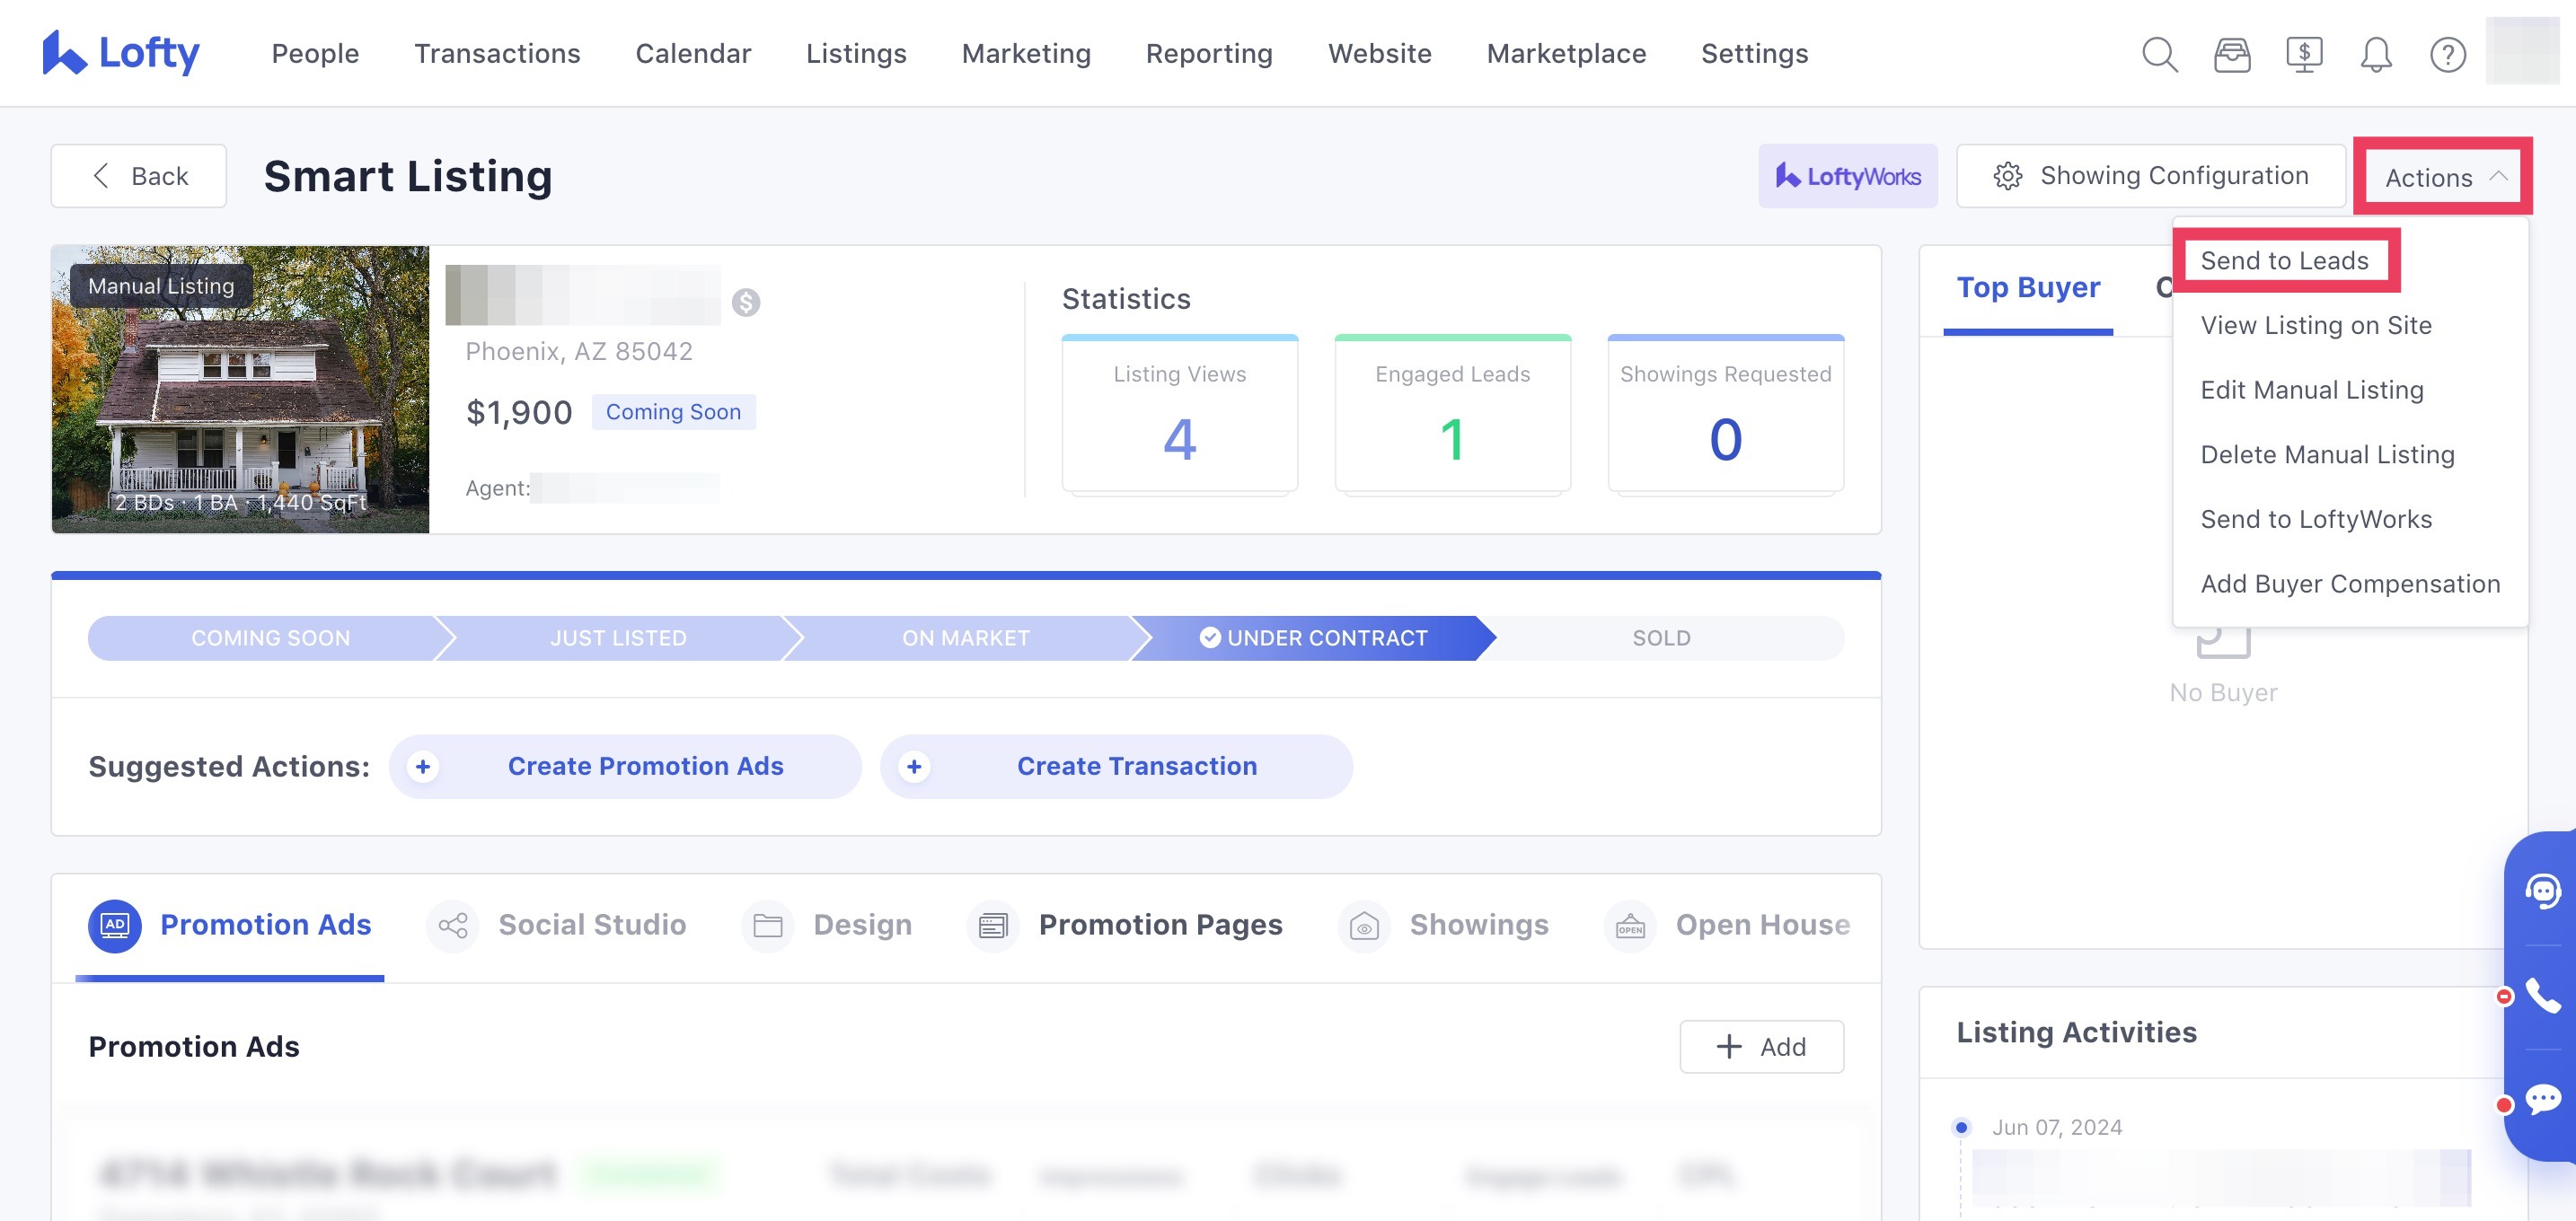Image resolution: width=2576 pixels, height=1221 pixels.
Task: Open the chat message floating icon
Action: (x=2543, y=1100)
